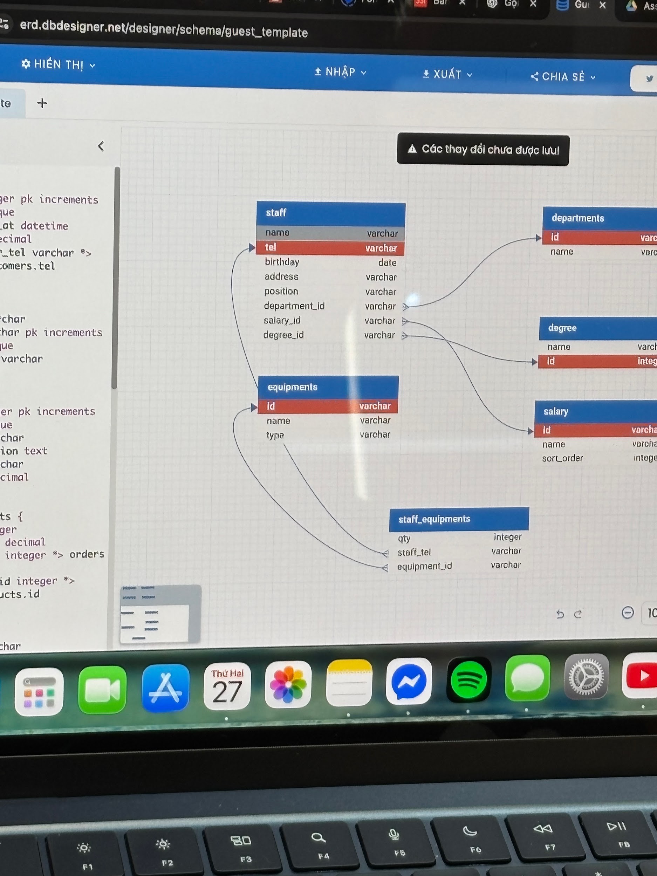The height and width of the screenshot is (876, 657).
Task: Open System Settings gear in dock
Action: pos(586,677)
